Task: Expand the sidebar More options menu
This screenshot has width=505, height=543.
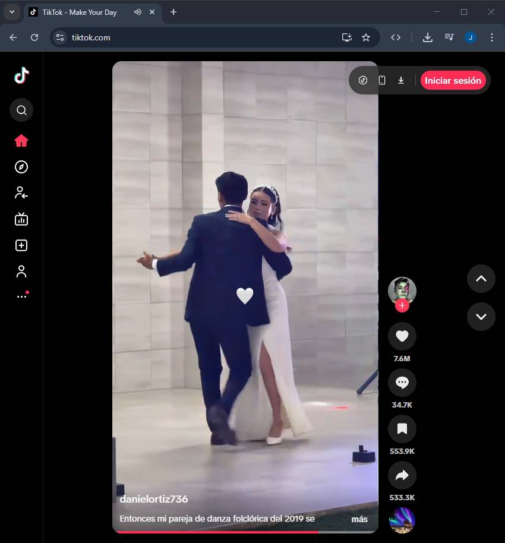Action: [21, 296]
